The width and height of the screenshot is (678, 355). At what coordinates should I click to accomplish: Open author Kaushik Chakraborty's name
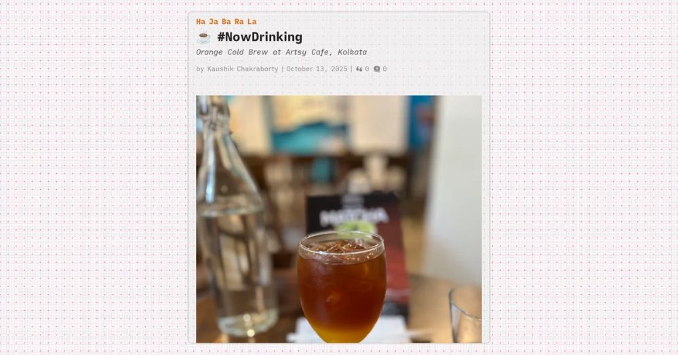pos(243,69)
